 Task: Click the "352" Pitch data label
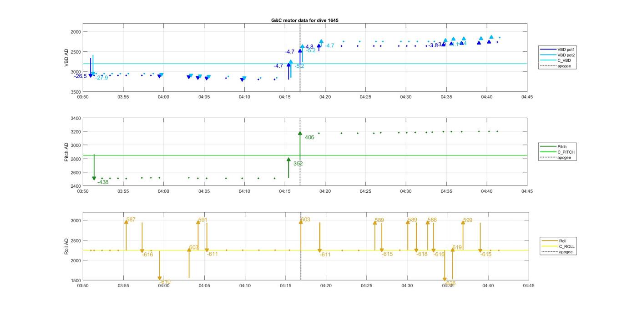[298, 164]
